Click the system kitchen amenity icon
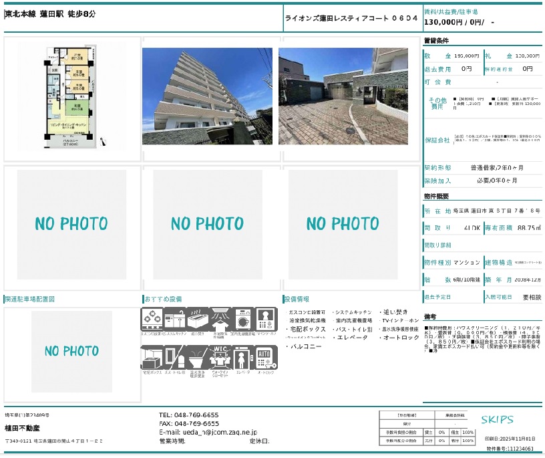 coord(174,319)
